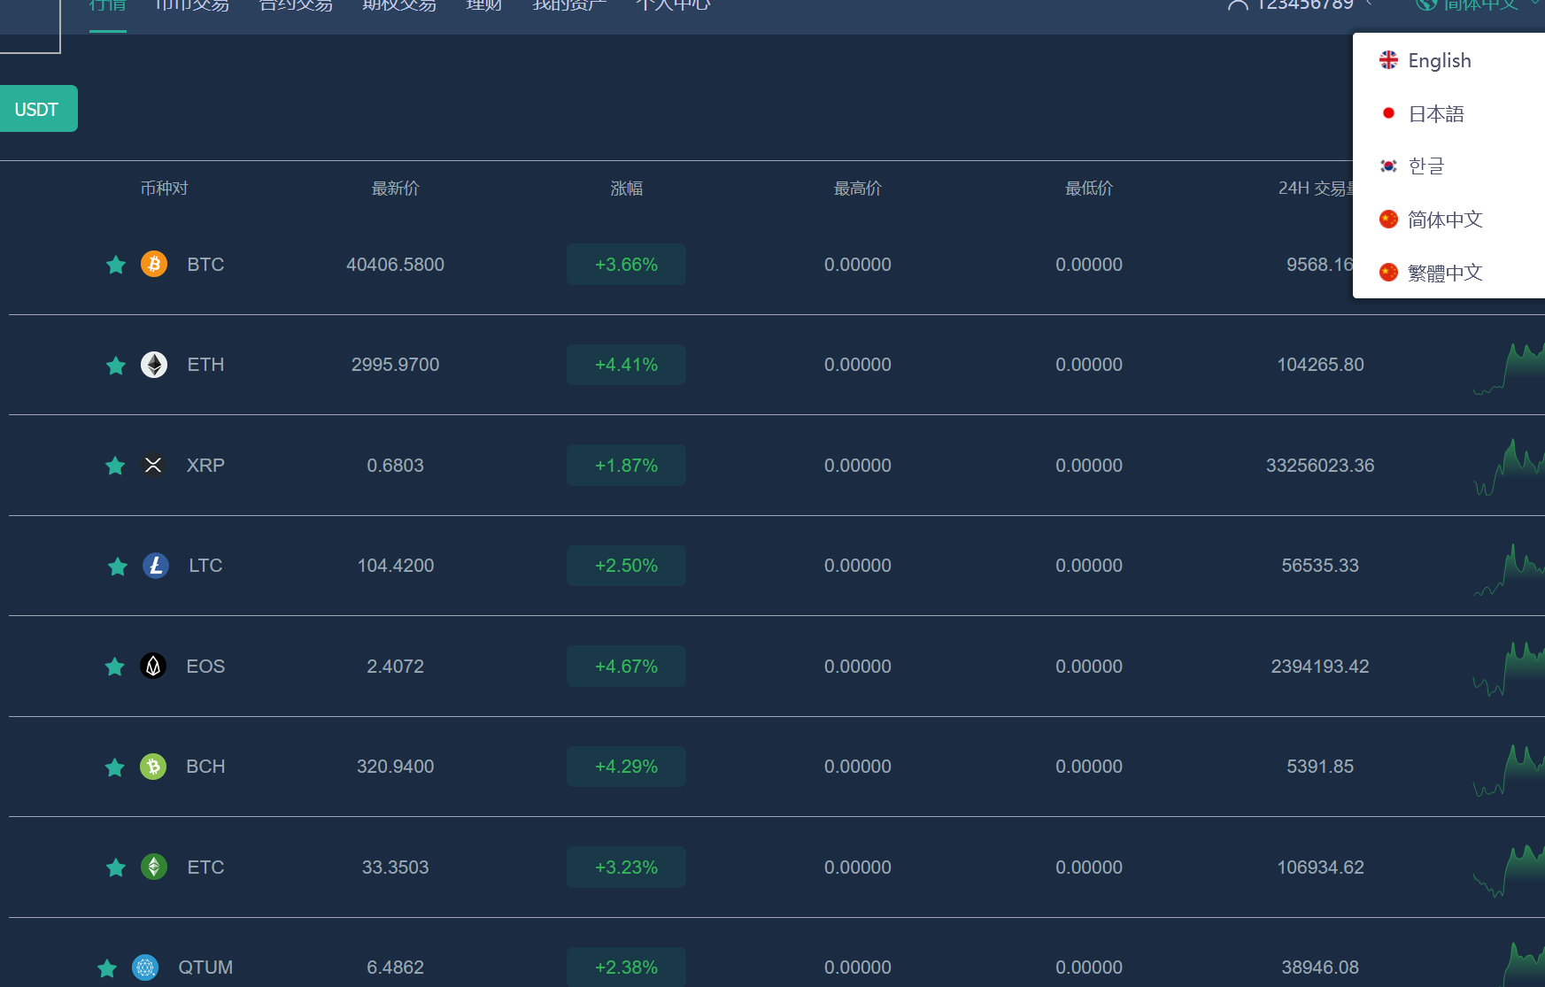Click the flag icon beside 繁體中文
This screenshot has height=987, width=1545.
coord(1389,272)
